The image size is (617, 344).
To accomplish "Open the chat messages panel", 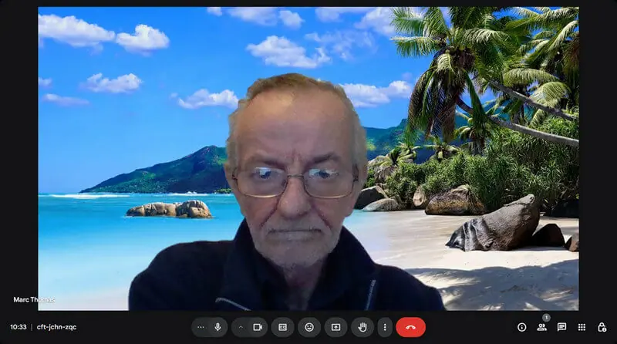I will coord(562,327).
